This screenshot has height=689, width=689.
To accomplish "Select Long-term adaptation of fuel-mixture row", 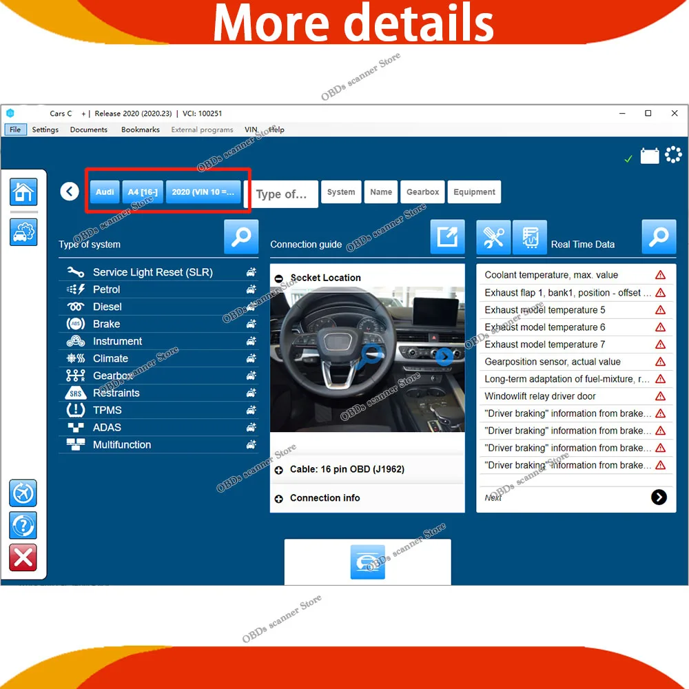I will [575, 379].
